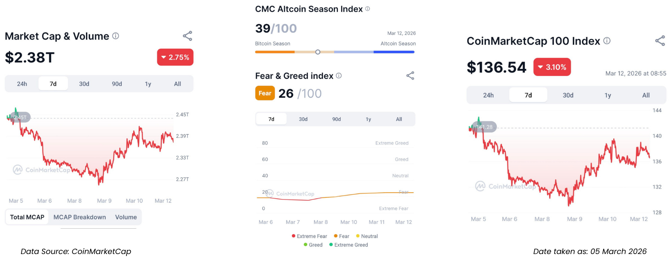Image resolution: width=670 pixels, height=258 pixels.
Task: Select 90d range for Fear & Greed
Action: (336, 119)
